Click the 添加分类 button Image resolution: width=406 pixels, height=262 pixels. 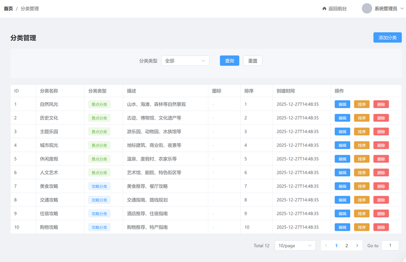[387, 37]
